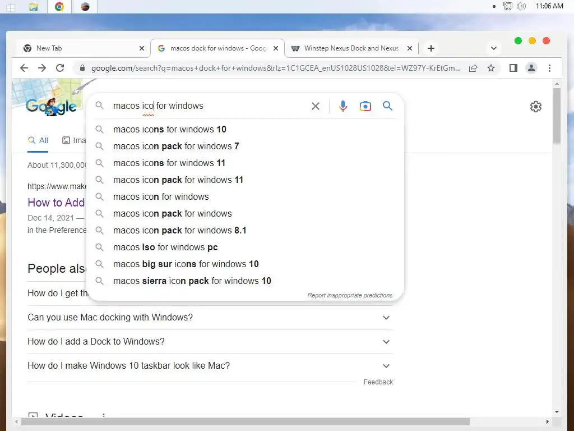Click the vertical page scrollbar thumb
Screen dimensions: 574x431
tap(557, 116)
